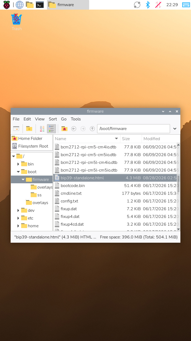The height and width of the screenshot is (341, 191).
Task: Navigate back with the left arrow icon
Action: (74, 129)
